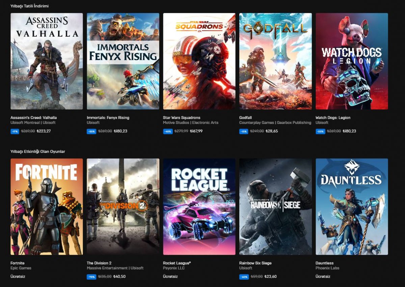Select 'Massive Entertainment | Ubisoft' developer line
This screenshot has width=405, height=287.
click(x=115, y=268)
